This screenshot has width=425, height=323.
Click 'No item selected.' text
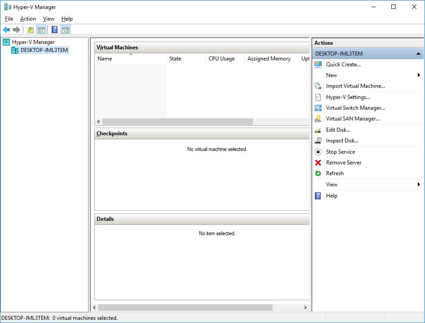(217, 233)
